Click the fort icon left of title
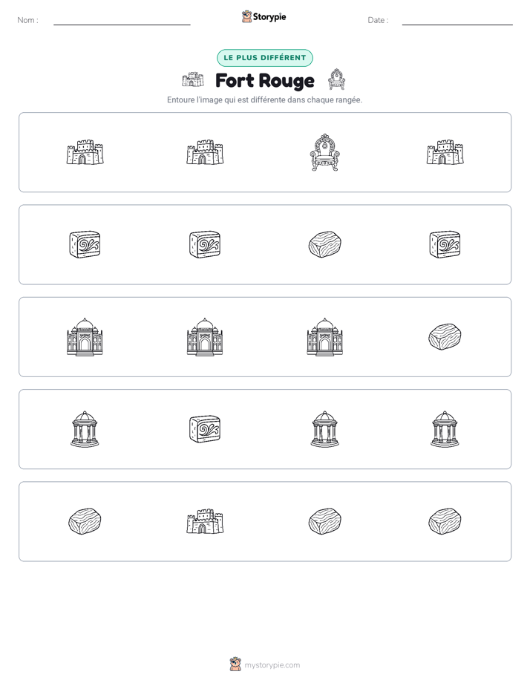 193,79
